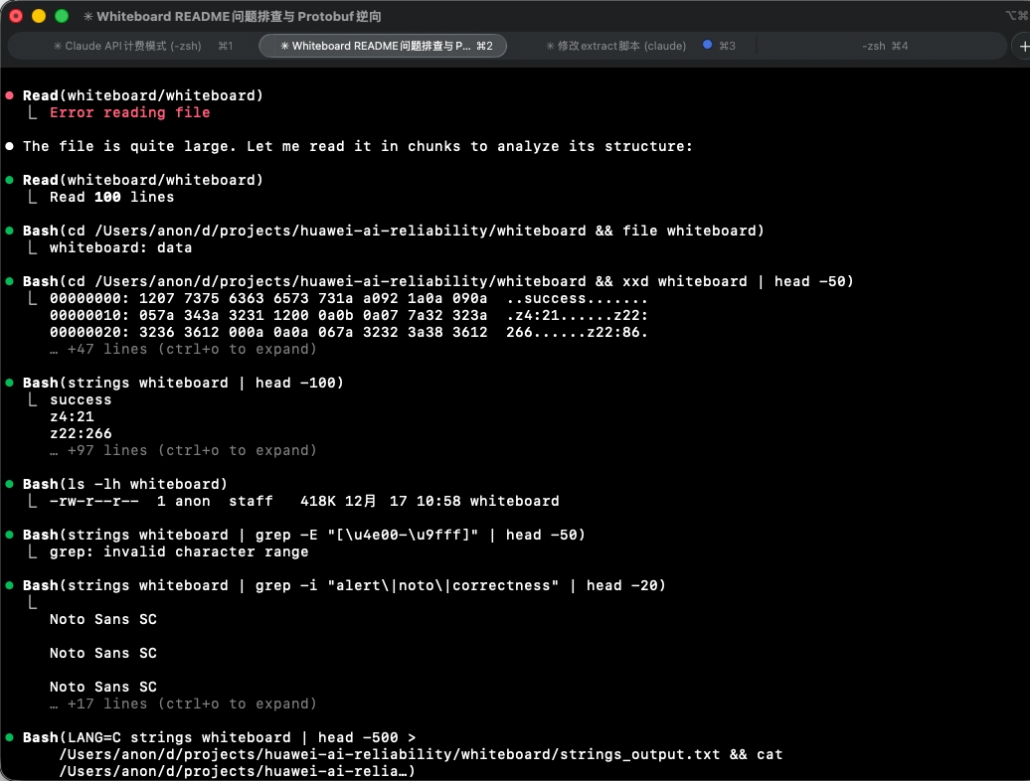Image resolution: width=1030 pixels, height=781 pixels.
Task: Click the green fullscreen window button
Action: click(62, 16)
